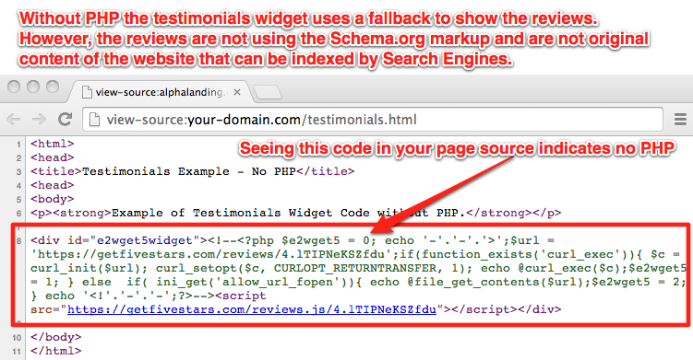Open a new tab with the new-tab button
Viewport: 693px width, 360px height.
pyautogui.click(x=268, y=93)
